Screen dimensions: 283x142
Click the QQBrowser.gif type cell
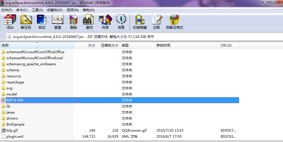point(134,130)
